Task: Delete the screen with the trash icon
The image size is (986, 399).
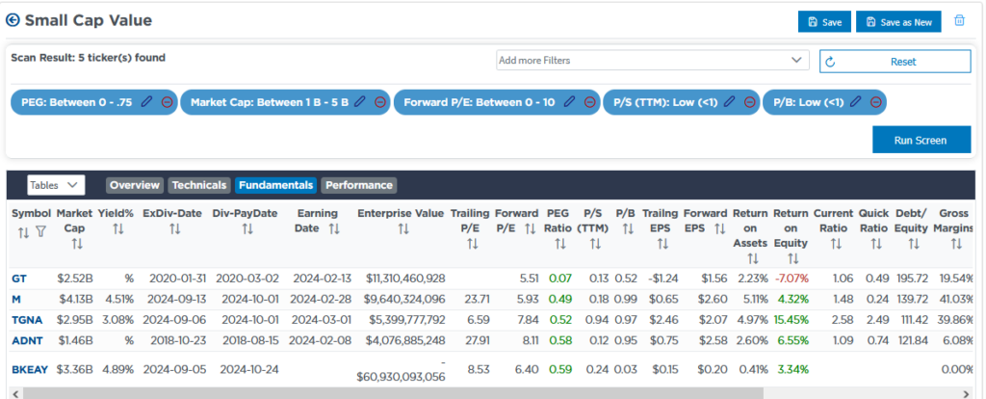Action: pyautogui.click(x=959, y=20)
